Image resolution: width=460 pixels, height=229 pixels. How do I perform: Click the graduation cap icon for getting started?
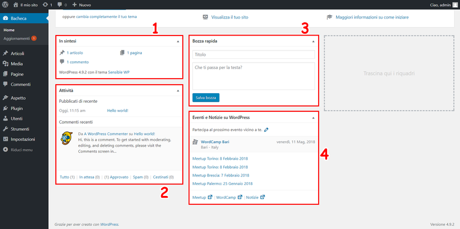330,17
